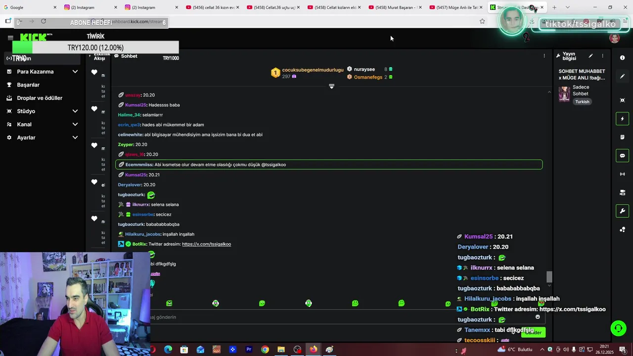Open the notification center in system tray
The image size is (633, 356).
623,350
